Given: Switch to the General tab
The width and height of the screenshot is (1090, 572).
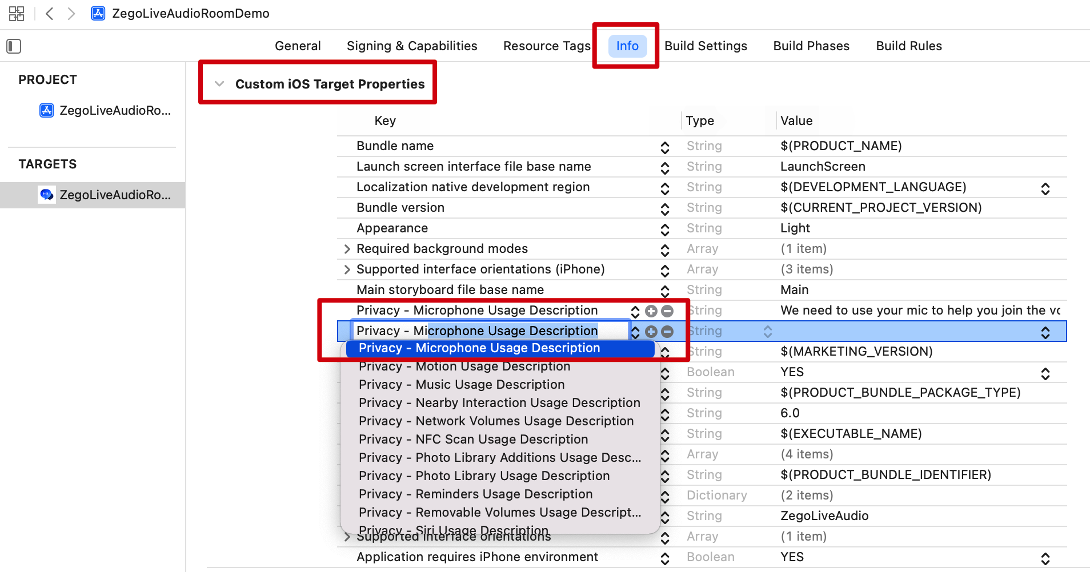Looking at the screenshot, I should point(298,46).
